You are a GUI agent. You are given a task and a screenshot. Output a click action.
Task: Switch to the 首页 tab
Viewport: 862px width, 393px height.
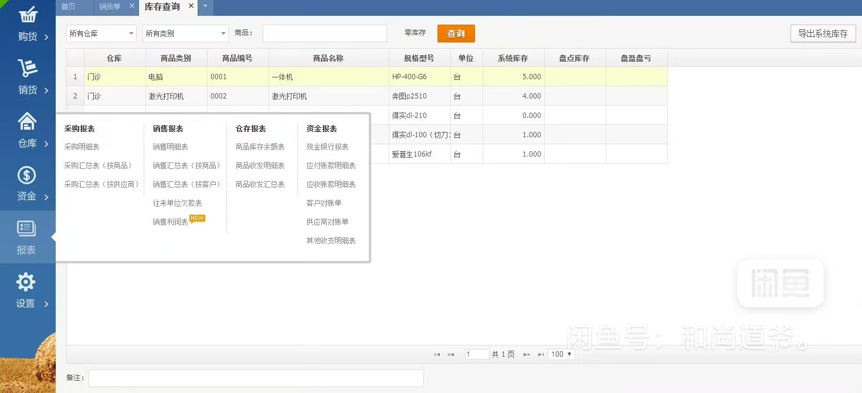70,7
